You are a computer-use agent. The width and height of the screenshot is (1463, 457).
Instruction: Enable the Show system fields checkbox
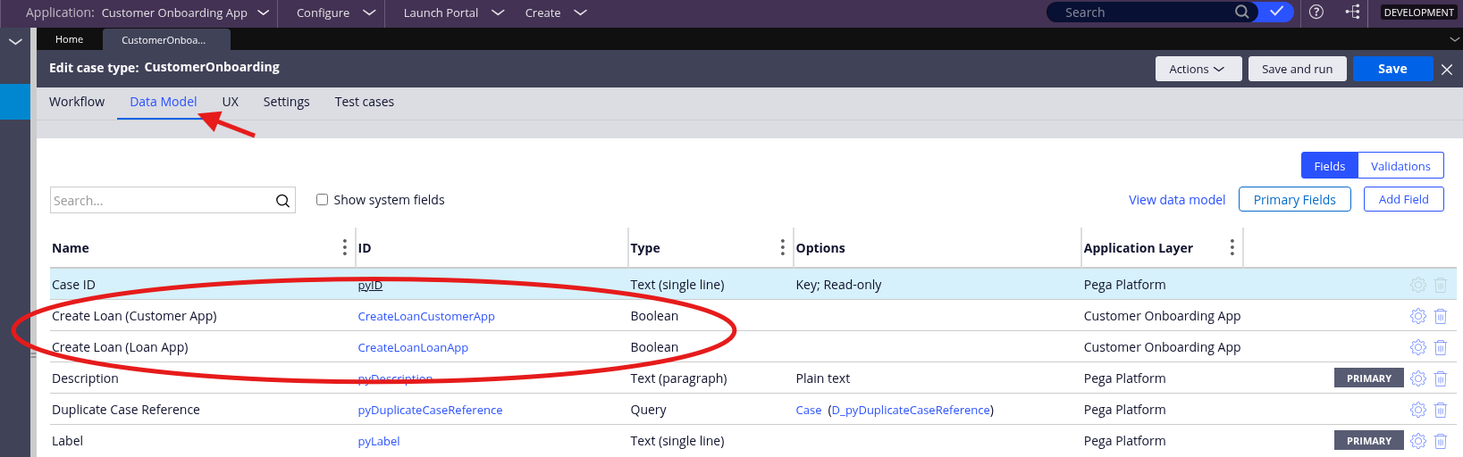coord(323,200)
